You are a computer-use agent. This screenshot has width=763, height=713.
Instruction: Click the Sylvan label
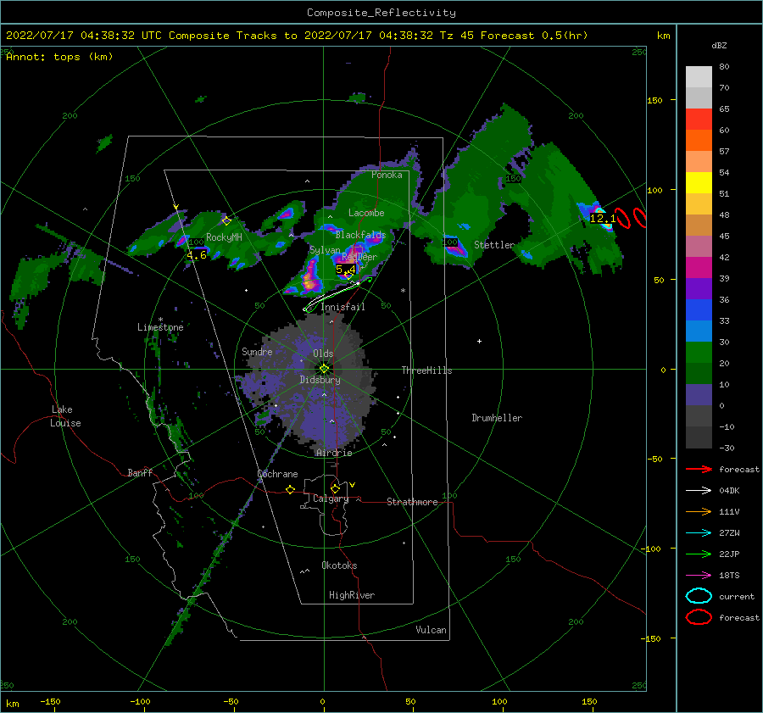click(325, 250)
